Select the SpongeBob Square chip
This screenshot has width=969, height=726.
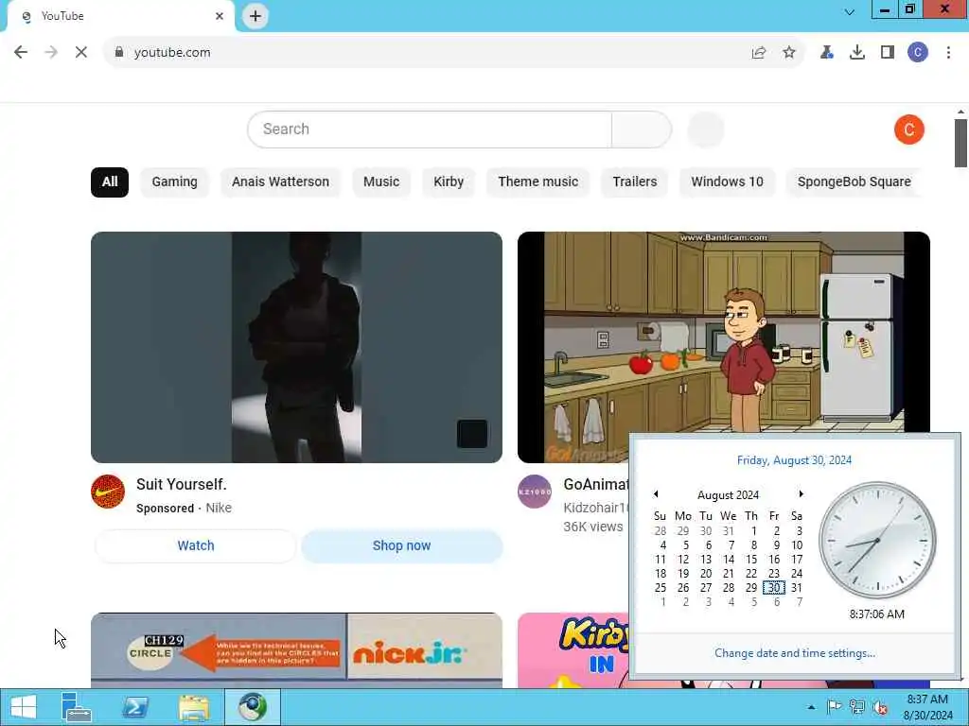point(854,182)
